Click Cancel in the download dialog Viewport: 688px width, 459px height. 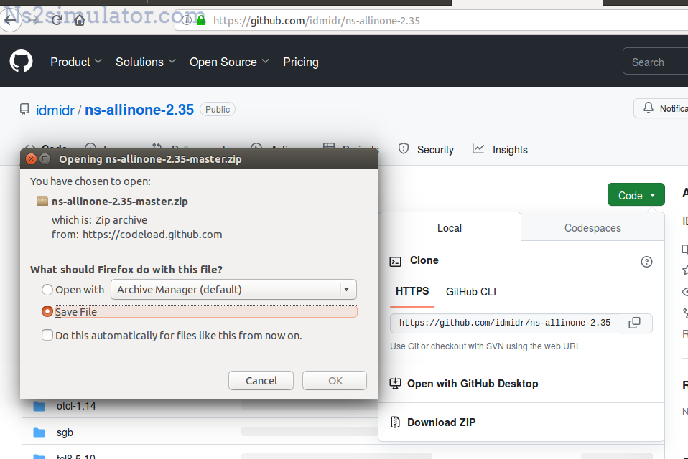point(261,381)
